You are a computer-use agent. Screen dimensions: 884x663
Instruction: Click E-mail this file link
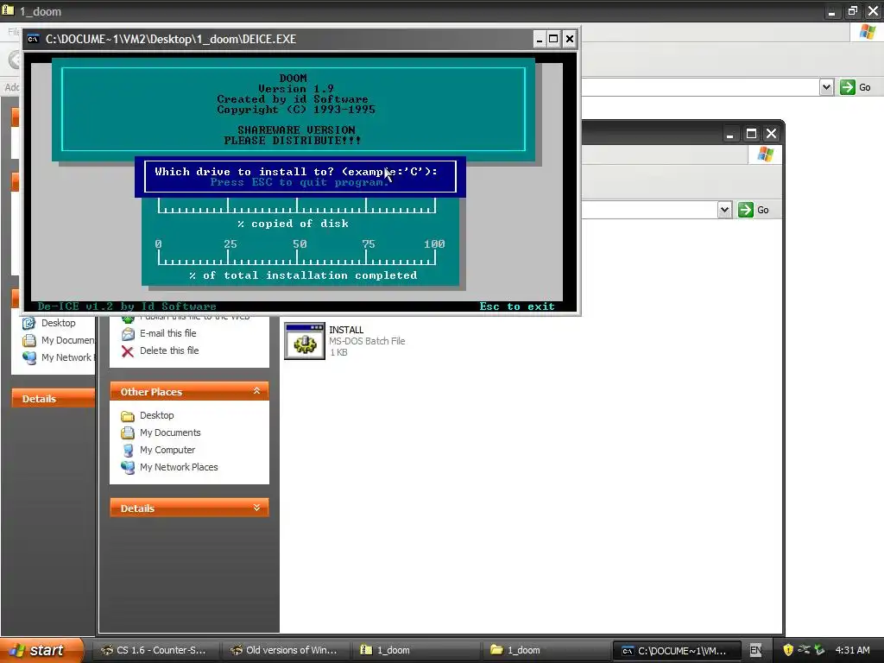pyautogui.click(x=168, y=333)
